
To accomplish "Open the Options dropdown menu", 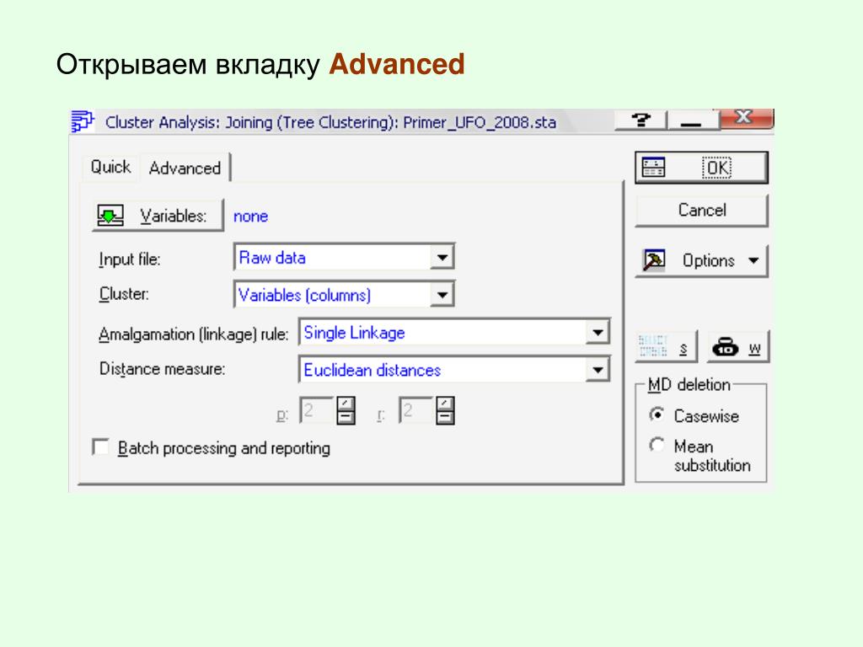I will [x=701, y=261].
